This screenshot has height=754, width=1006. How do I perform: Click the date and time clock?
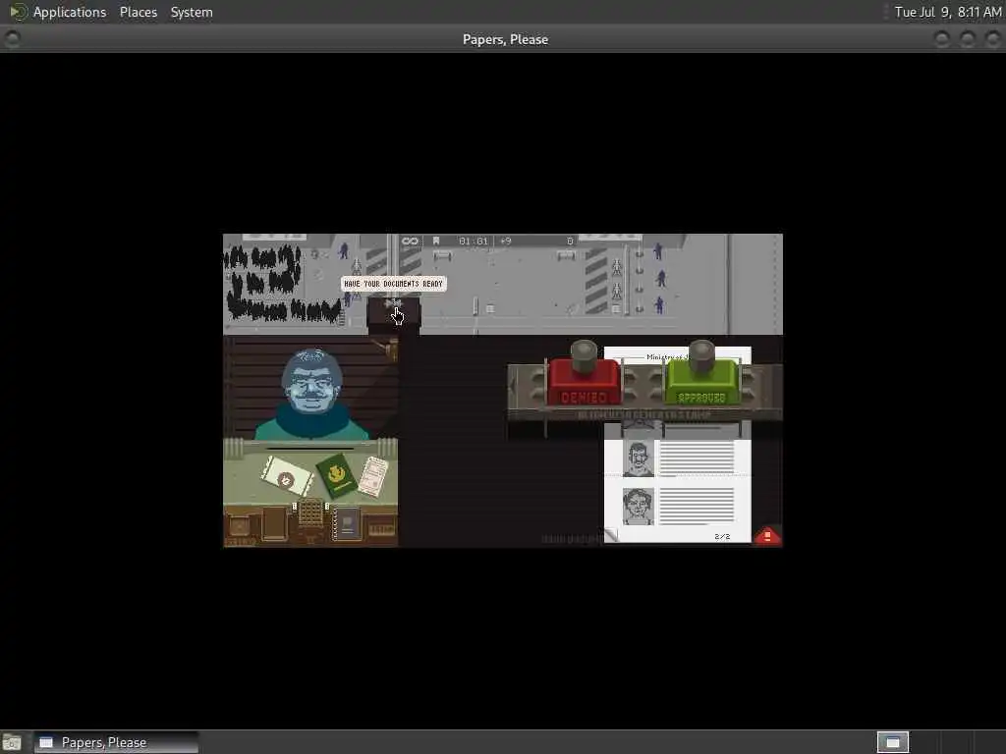pyautogui.click(x=948, y=12)
